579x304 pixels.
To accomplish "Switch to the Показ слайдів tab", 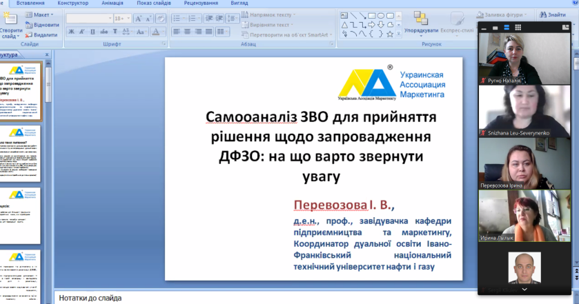I will [x=153, y=3].
